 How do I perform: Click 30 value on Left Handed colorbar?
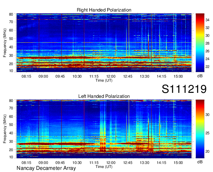click(x=207, y=115)
